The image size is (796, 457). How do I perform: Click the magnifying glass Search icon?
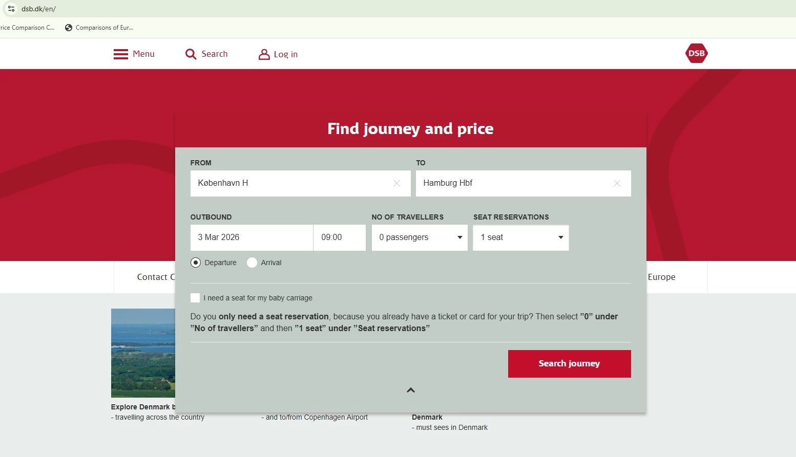pos(191,54)
